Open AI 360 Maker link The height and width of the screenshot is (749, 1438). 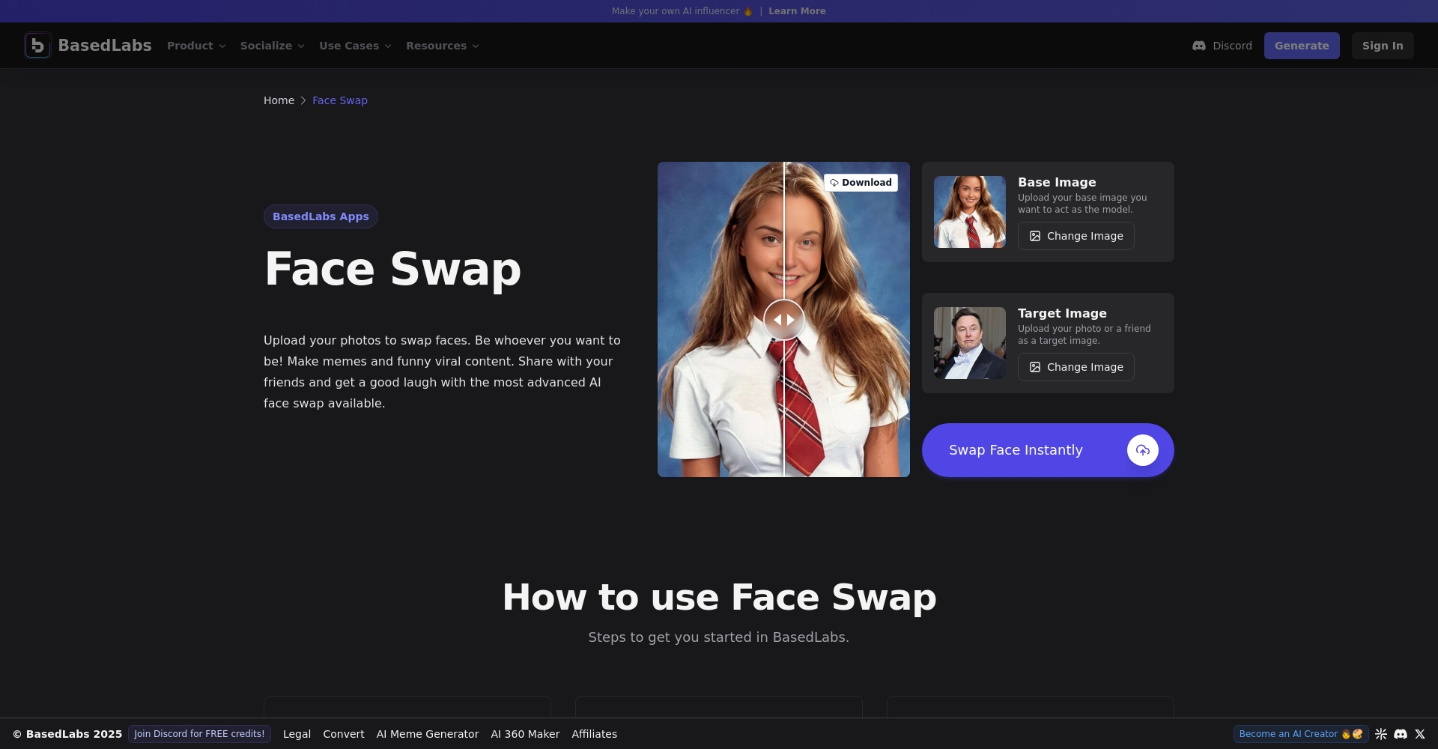pos(525,734)
